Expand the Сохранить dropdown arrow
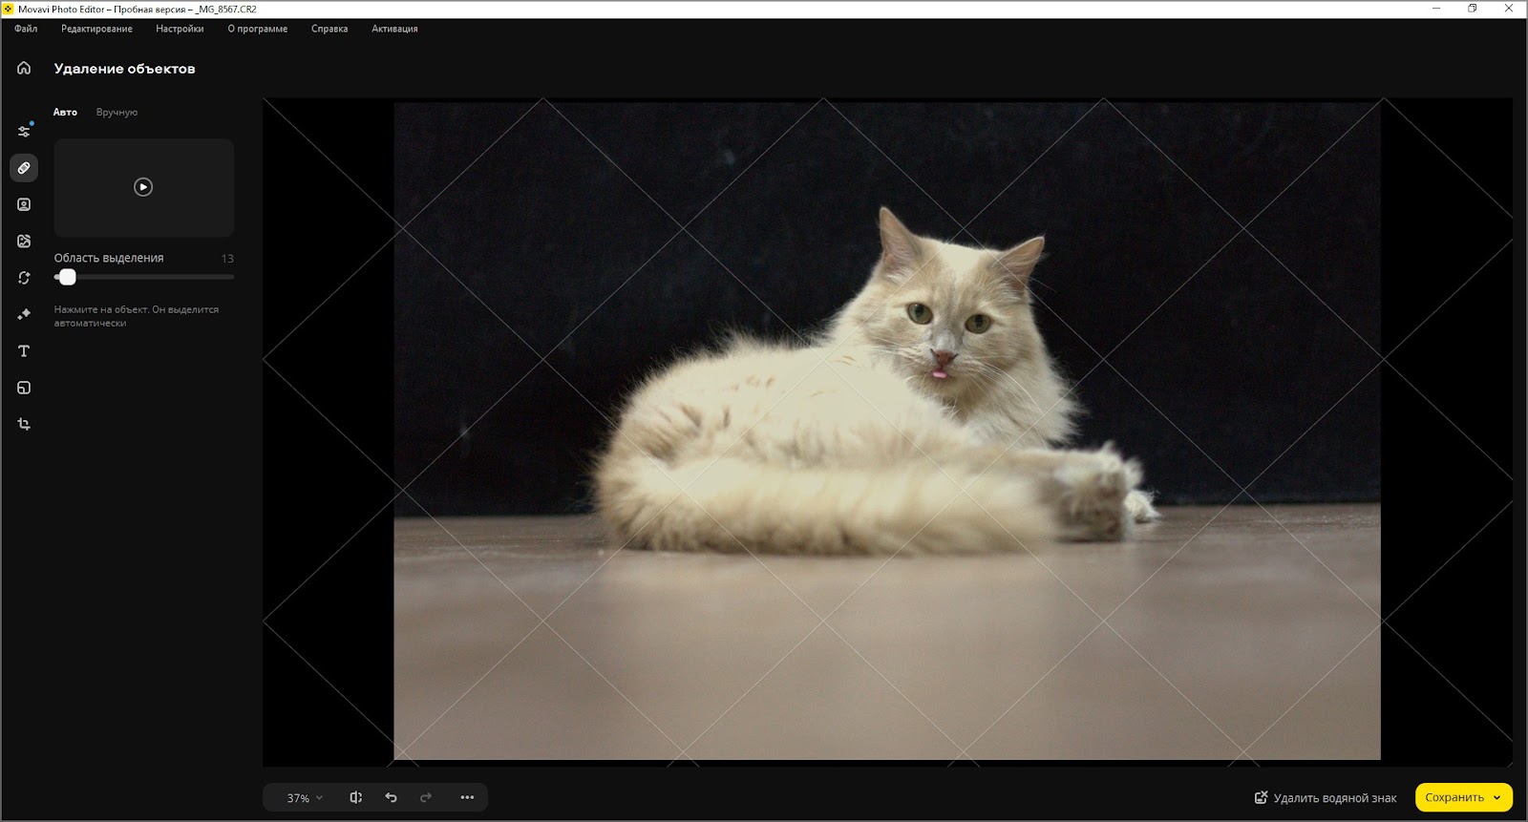 pyautogui.click(x=1497, y=798)
